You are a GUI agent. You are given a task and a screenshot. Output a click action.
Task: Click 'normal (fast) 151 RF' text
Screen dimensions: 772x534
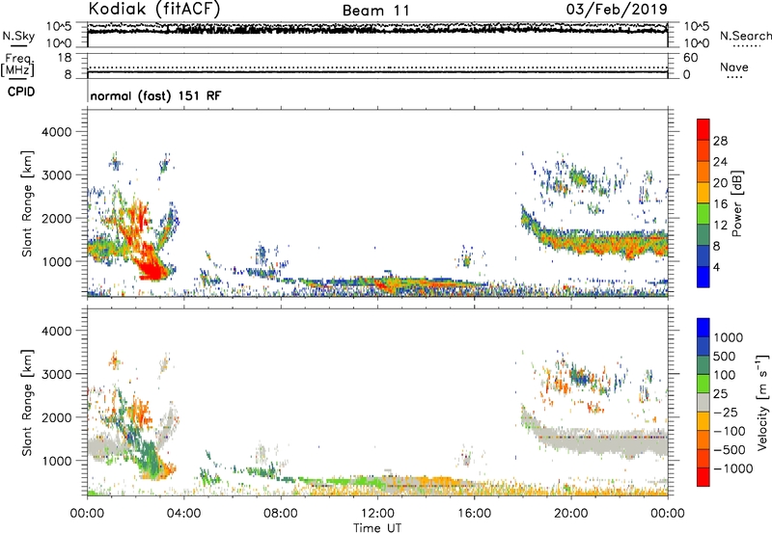pos(155,95)
